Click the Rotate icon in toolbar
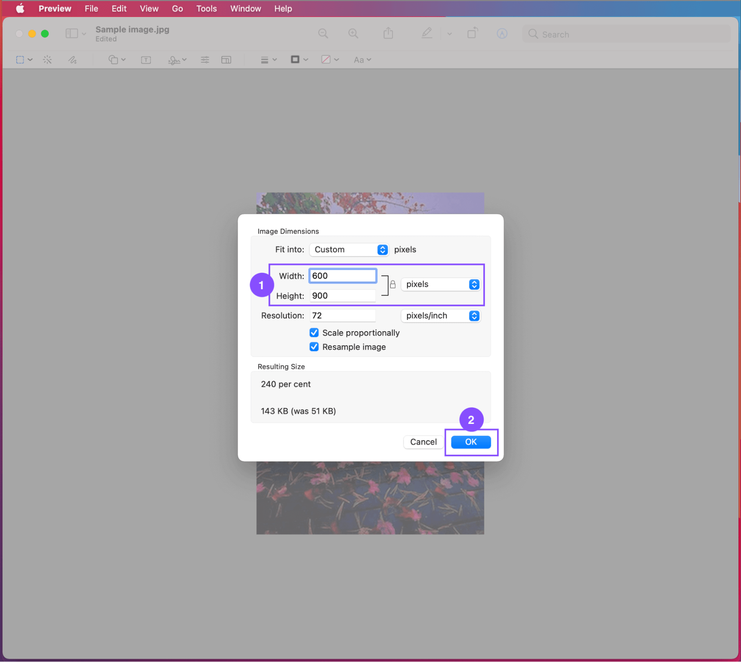 [472, 33]
